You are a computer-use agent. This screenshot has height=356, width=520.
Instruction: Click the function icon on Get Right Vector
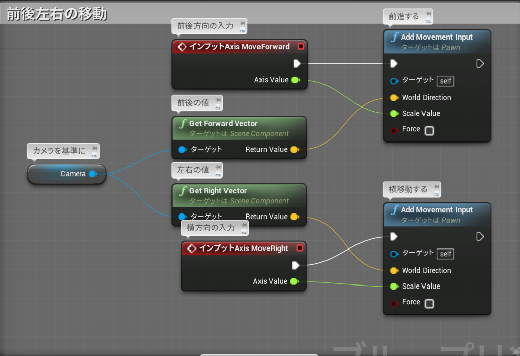[x=182, y=191]
